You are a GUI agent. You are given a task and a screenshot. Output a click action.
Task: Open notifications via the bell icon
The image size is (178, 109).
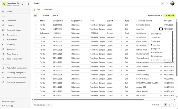pyautogui.click(x=167, y=3)
